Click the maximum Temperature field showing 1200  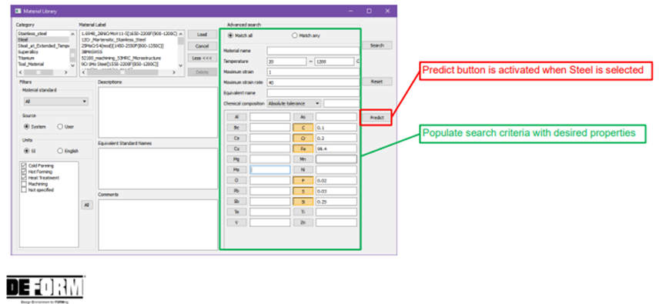[334, 62]
